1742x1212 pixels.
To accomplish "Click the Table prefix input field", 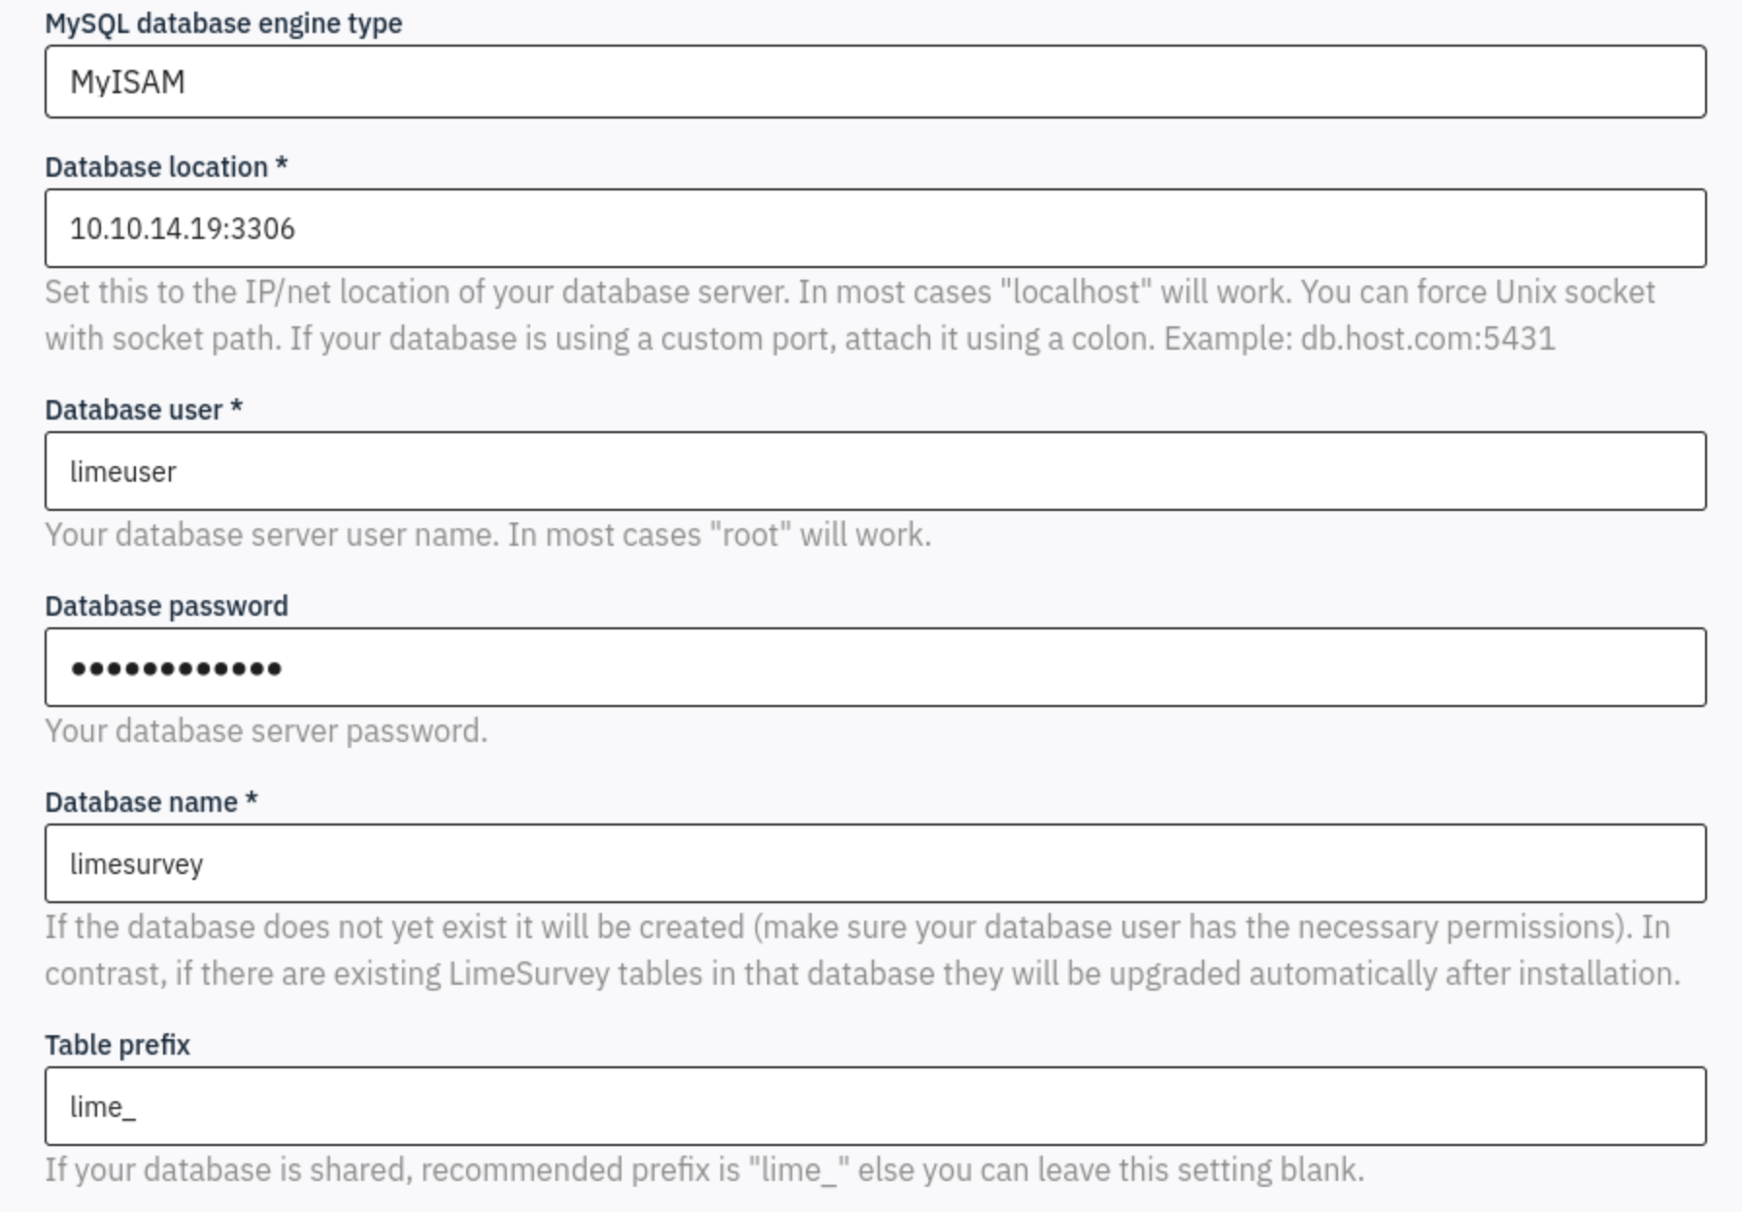I will tap(874, 1106).
